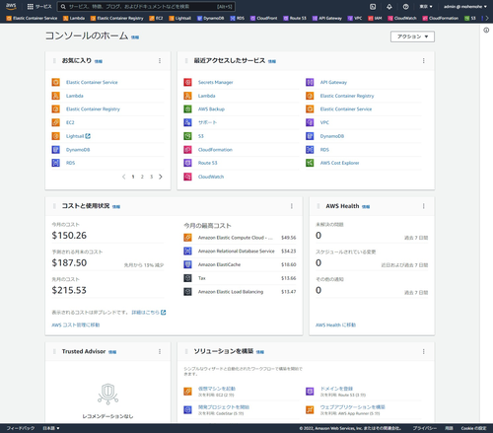Open CloudWatch from the top favorites bar
This screenshot has height=433, width=493.
pos(402,18)
